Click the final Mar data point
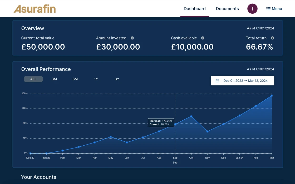Image resolution: width=295 pixels, height=184 pixels. click(x=272, y=96)
